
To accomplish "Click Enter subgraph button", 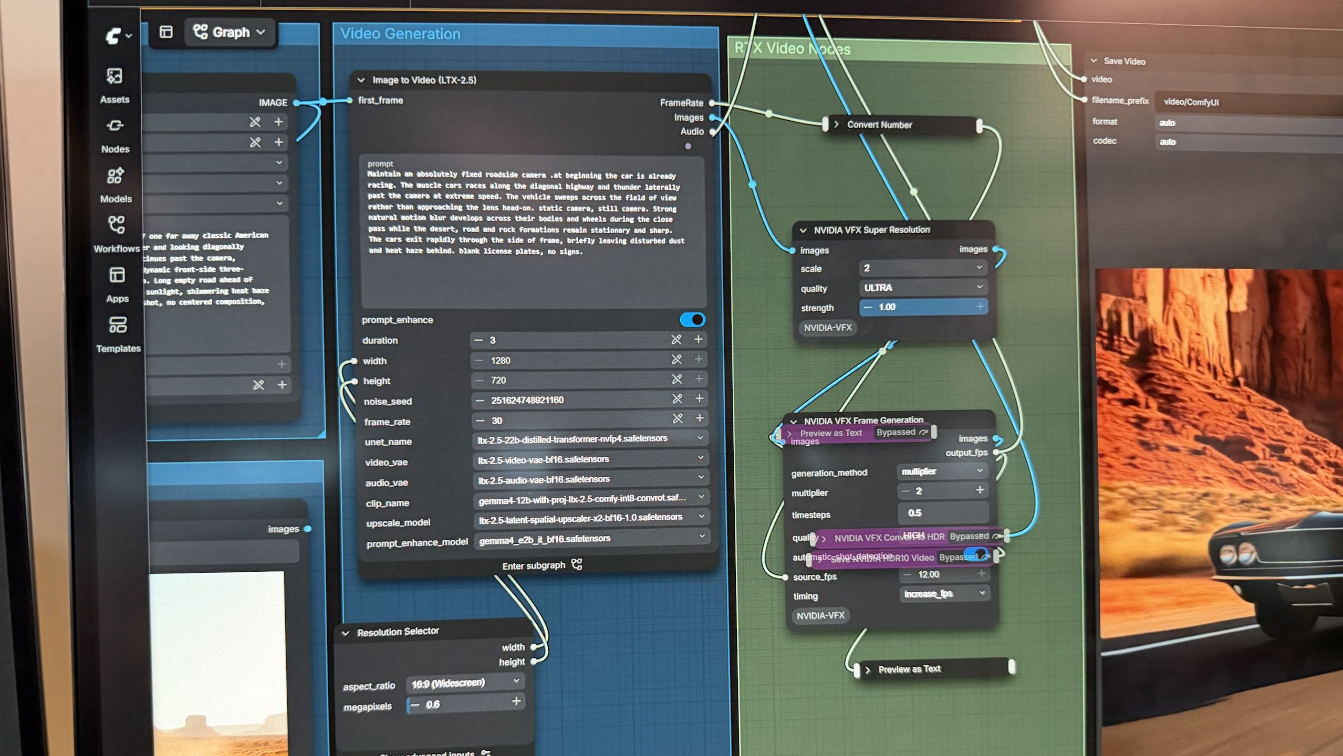I will 542,565.
